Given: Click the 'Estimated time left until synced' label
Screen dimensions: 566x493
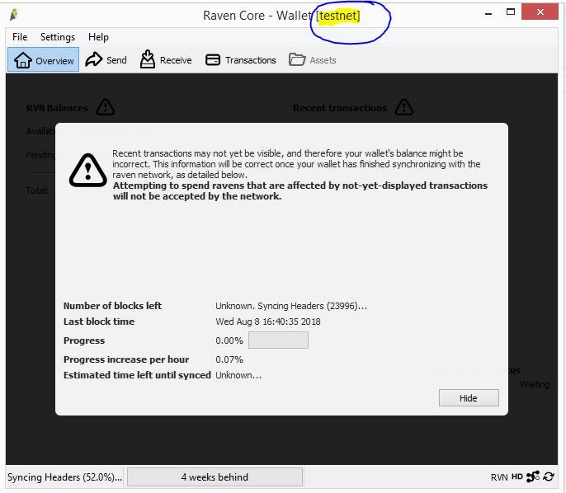Looking at the screenshot, I should coord(137,375).
